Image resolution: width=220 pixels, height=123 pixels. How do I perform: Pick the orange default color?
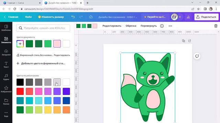(x=66, y=110)
